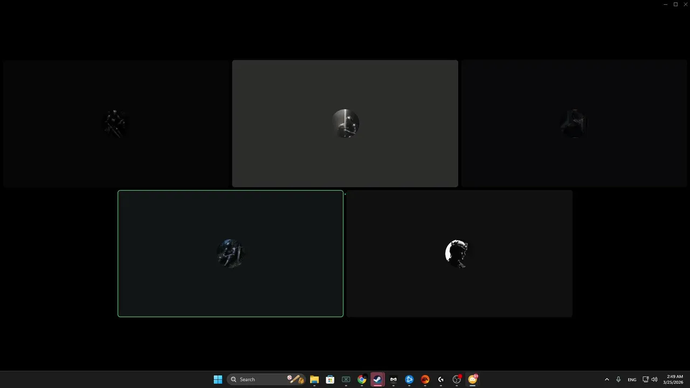Image resolution: width=690 pixels, height=388 pixels.
Task: Minimize the call window
Action: pos(666,4)
